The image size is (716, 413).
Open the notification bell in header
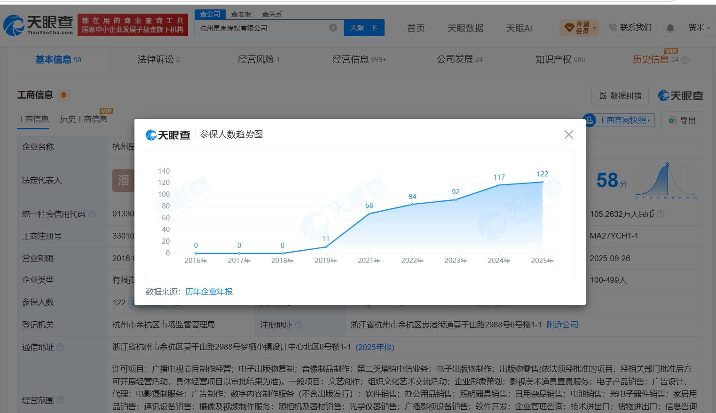(x=670, y=28)
